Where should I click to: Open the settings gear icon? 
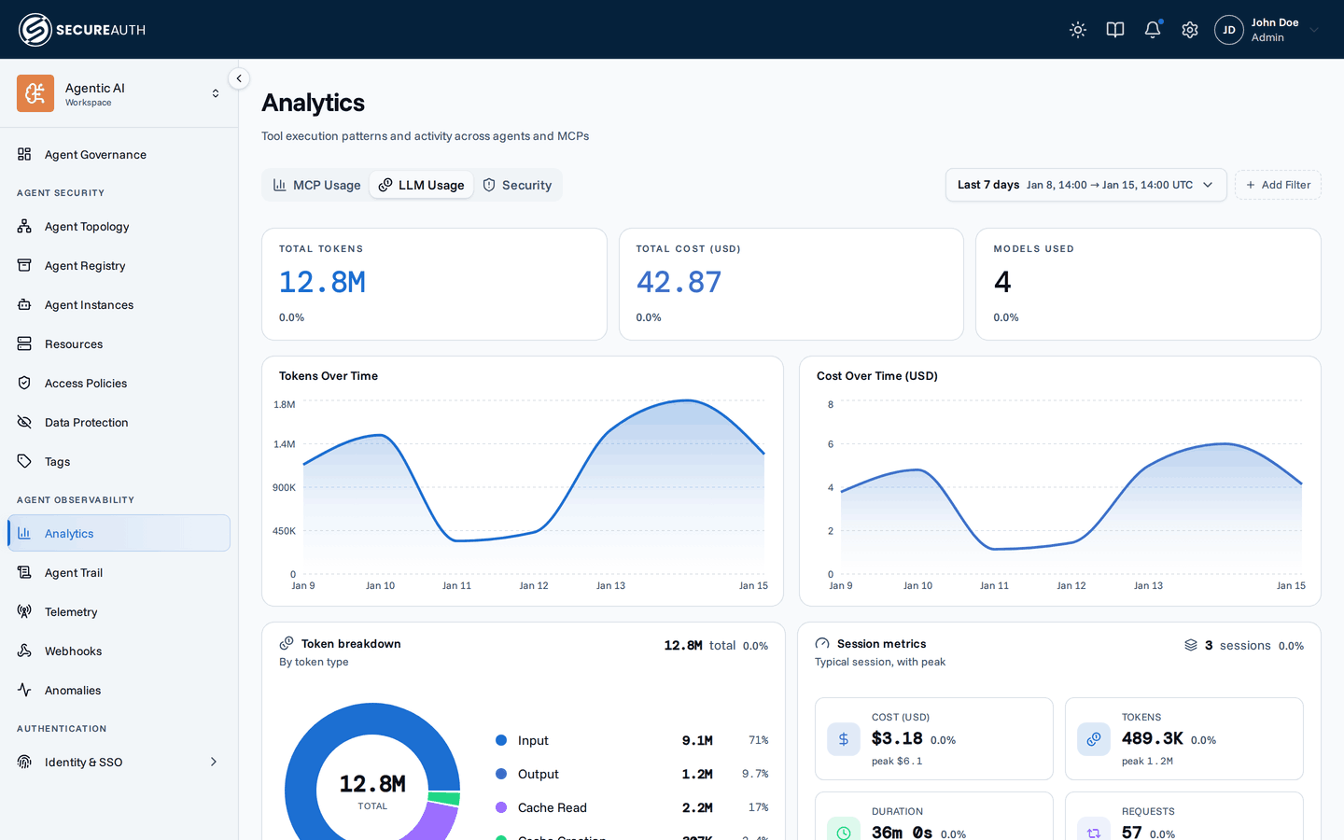coord(1190,30)
